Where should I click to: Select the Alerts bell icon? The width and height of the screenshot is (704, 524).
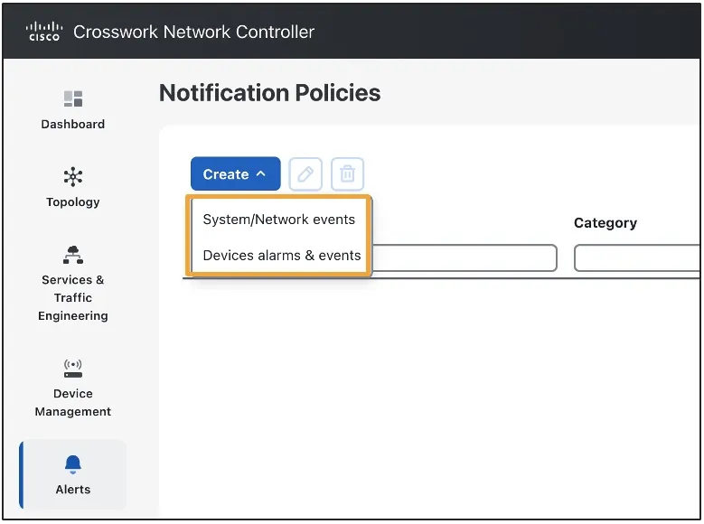click(x=72, y=464)
